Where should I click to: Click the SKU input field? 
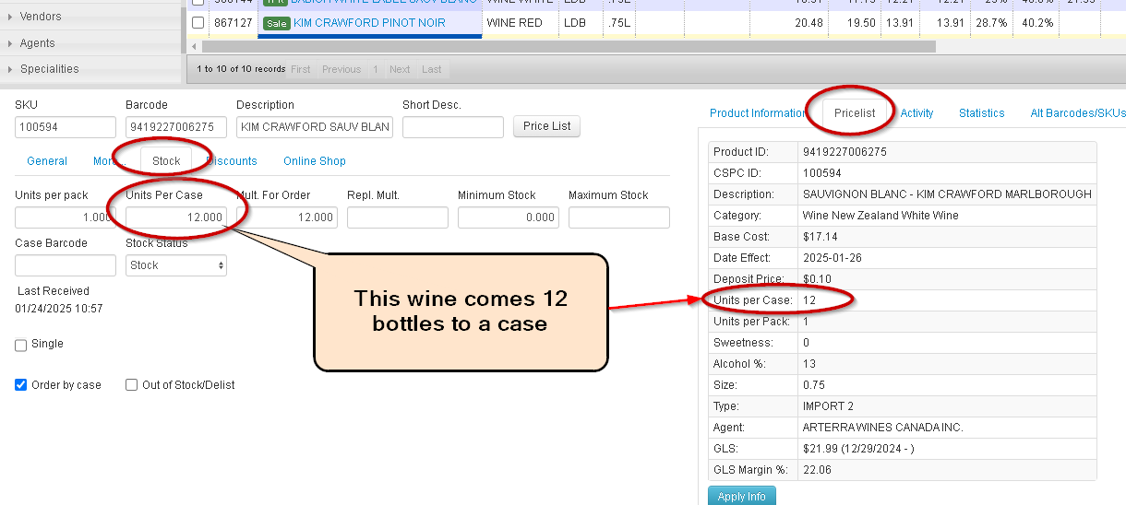(x=66, y=127)
